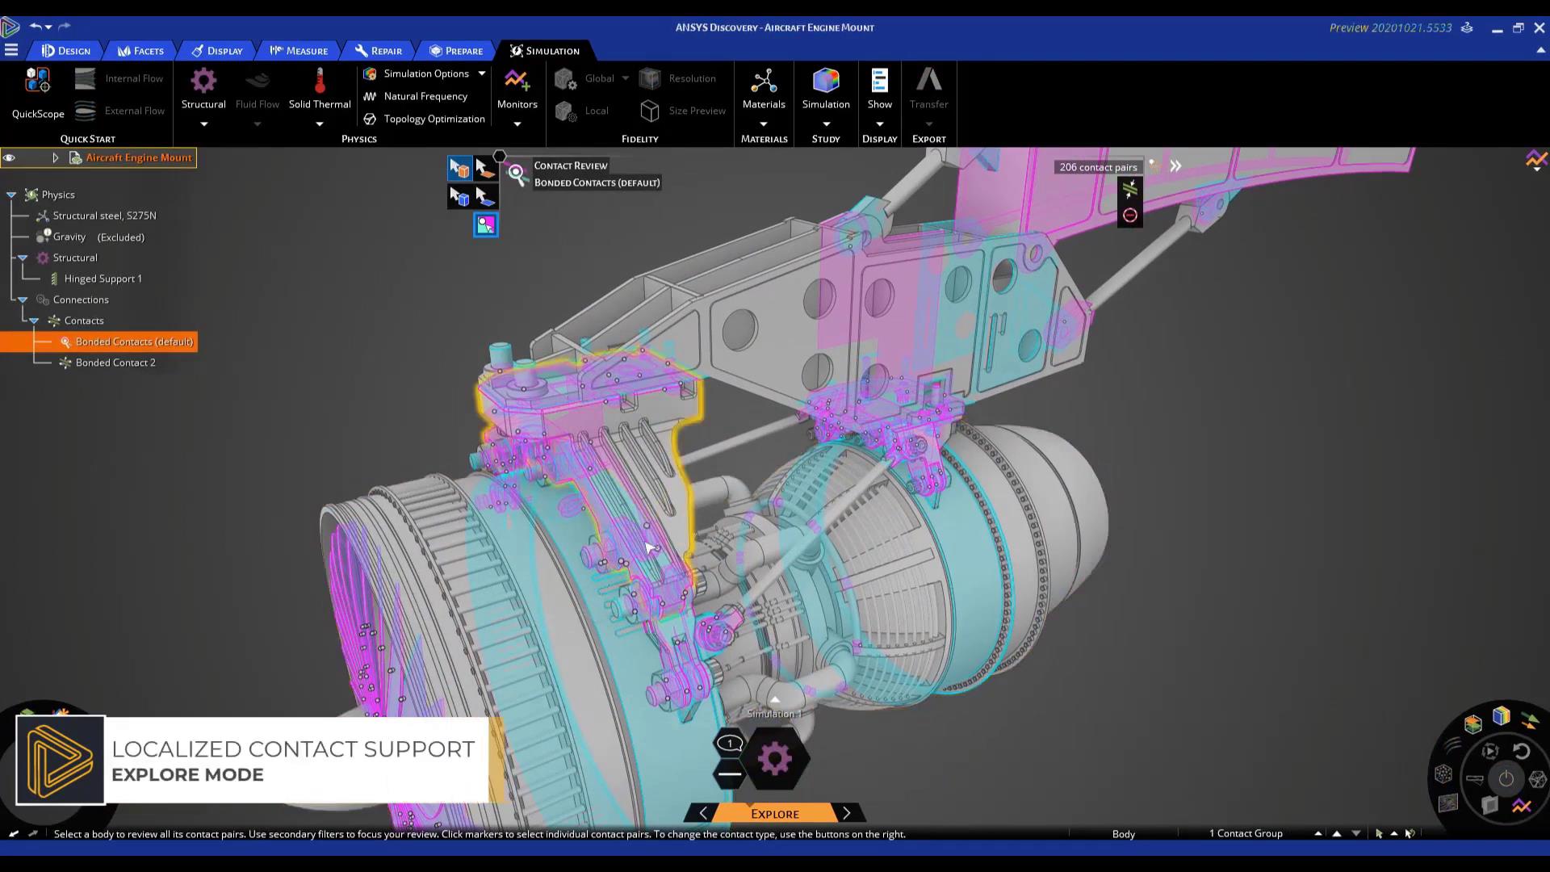Click the power button in radial menu
Viewport: 1550px width, 872px height.
click(1506, 778)
